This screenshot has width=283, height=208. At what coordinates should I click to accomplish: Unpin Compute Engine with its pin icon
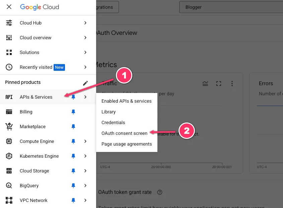click(73, 141)
